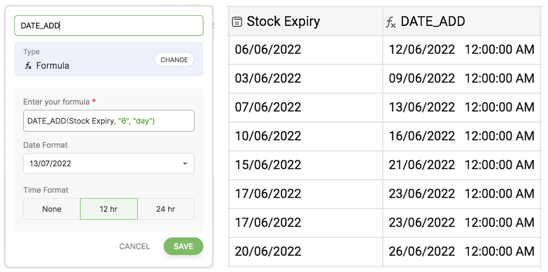
Task: Click the 12/06/2022 12:00:00 AM cell
Action: (x=461, y=50)
